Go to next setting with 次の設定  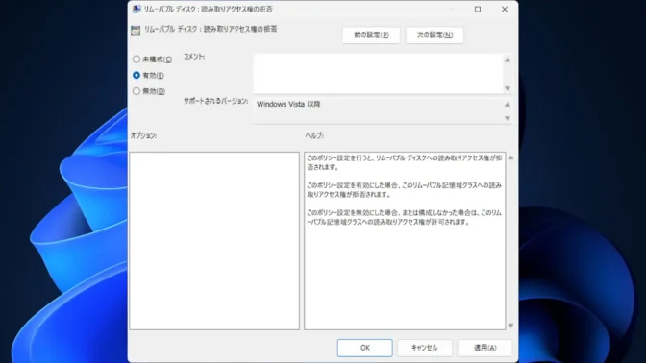click(x=435, y=35)
